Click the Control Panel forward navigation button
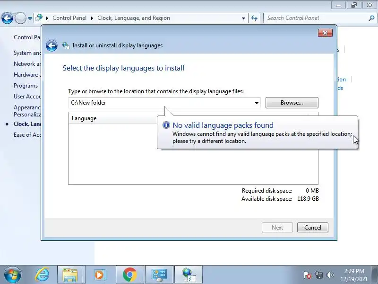The width and height of the screenshot is (378, 284). [20, 18]
